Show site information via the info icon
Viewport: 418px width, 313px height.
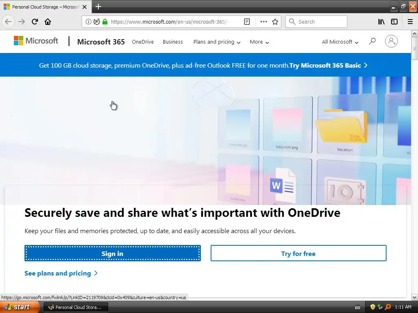pyautogui.click(x=89, y=22)
